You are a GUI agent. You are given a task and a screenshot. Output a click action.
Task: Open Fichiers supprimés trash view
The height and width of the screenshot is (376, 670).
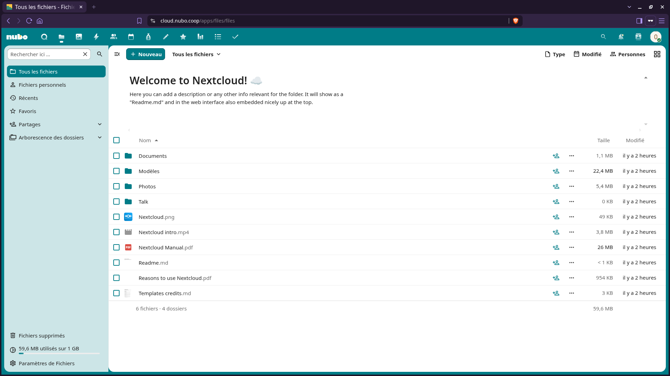click(56, 335)
